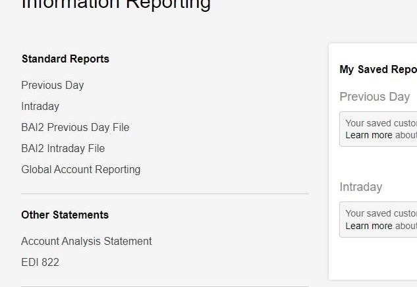Click Learn more under saved Intraday
This screenshot has width=417, height=287.
click(369, 226)
